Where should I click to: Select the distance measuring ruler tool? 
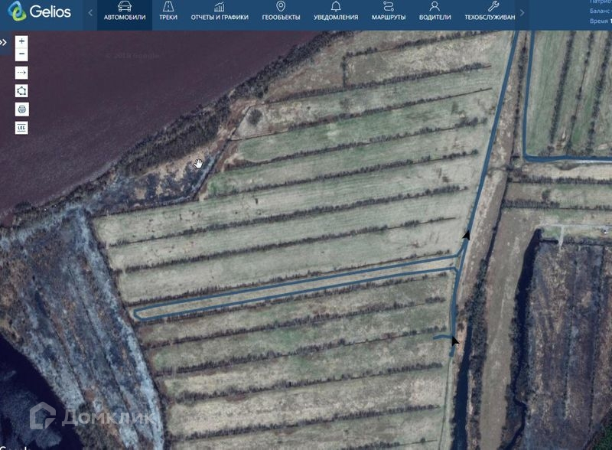pyautogui.click(x=21, y=73)
